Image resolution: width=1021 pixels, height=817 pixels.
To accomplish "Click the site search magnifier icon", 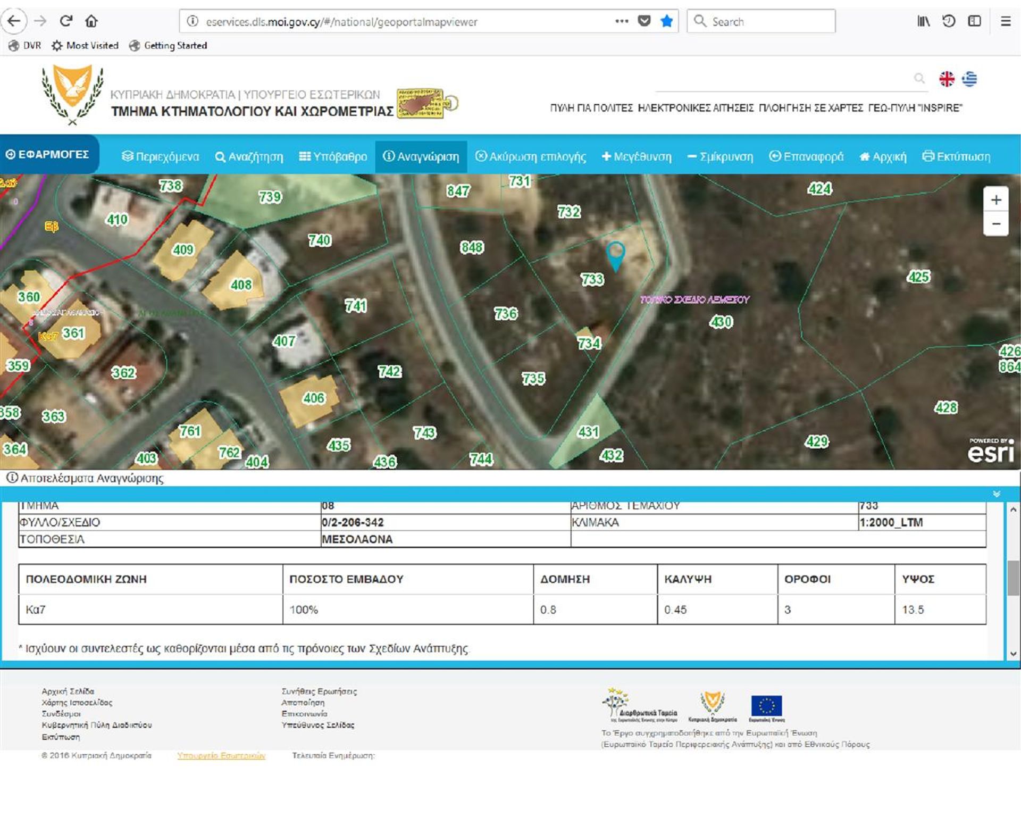I will pyautogui.click(x=919, y=79).
